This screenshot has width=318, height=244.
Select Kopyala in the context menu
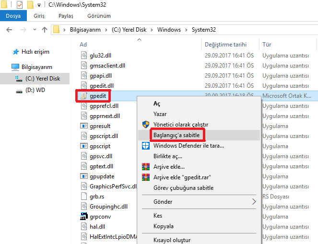click(199, 226)
